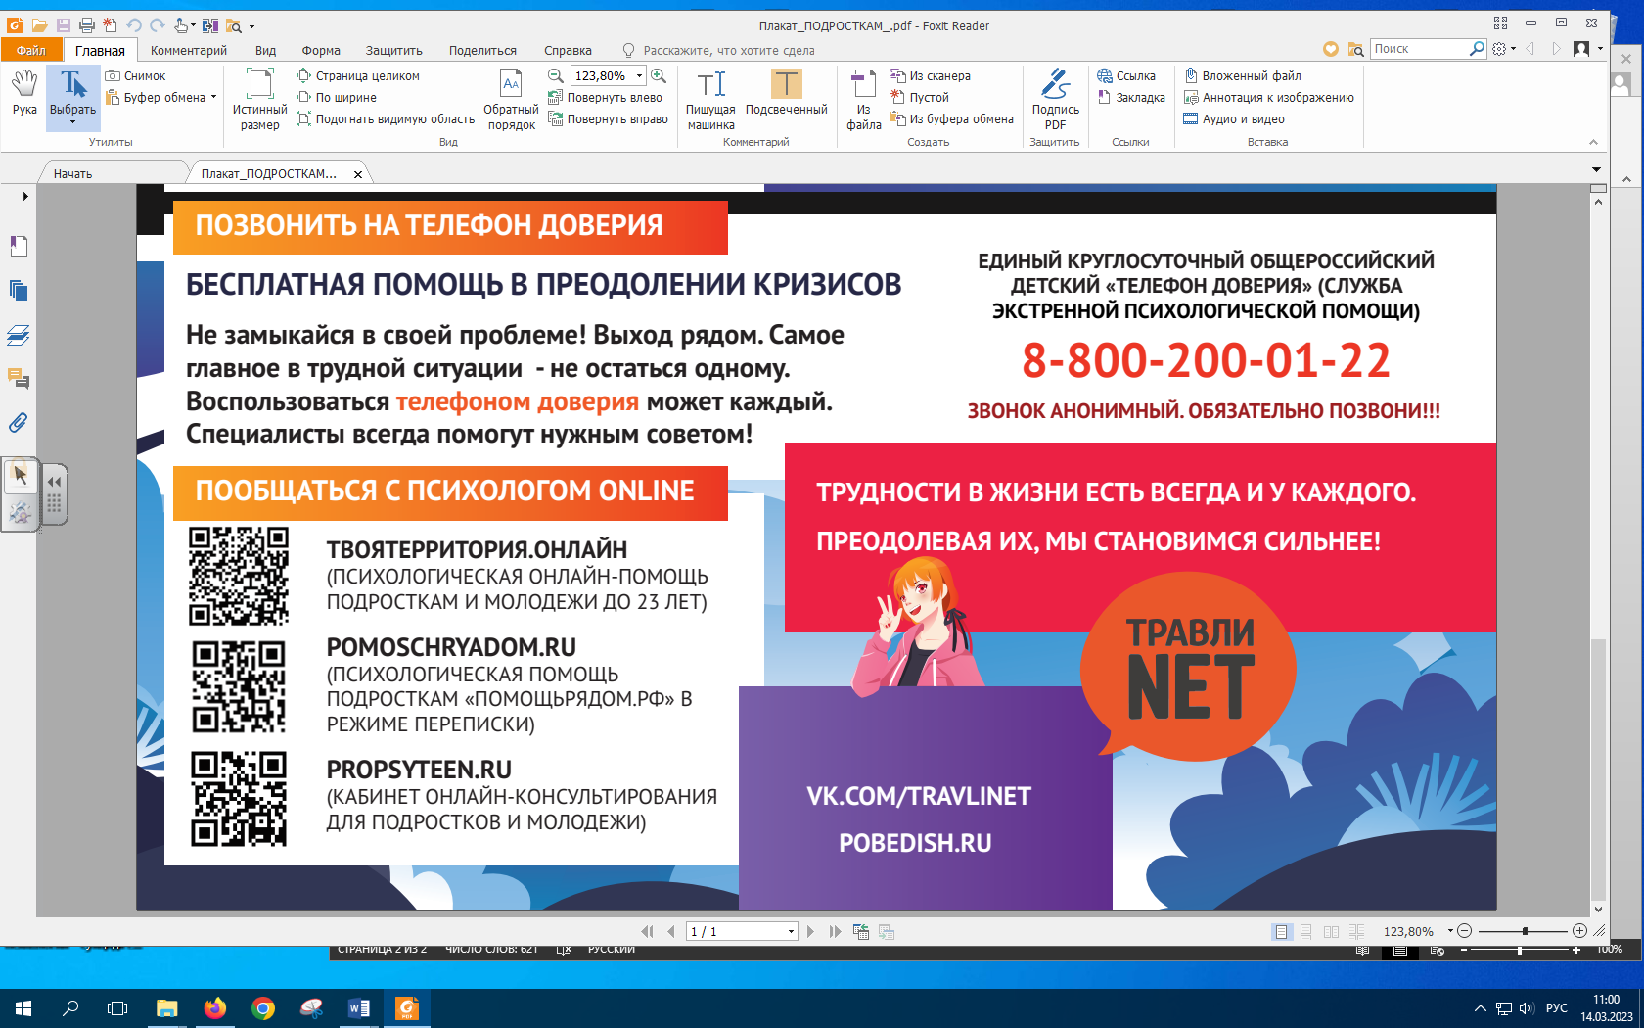Open the attachments paperclip panel in sidebar
This screenshot has height=1028, width=1644.
point(18,423)
